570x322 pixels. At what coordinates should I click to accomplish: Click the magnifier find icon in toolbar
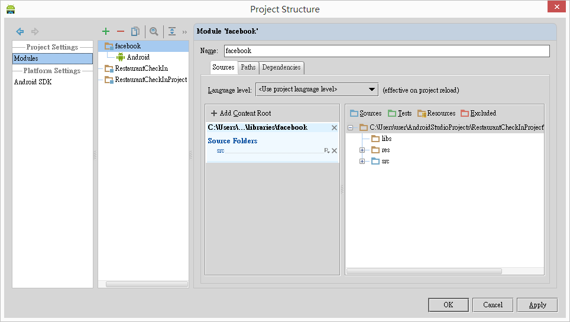[x=154, y=31]
